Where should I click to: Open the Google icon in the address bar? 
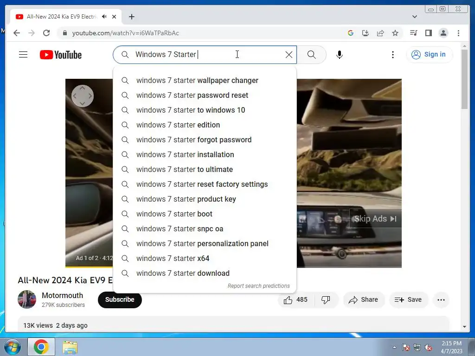(x=351, y=33)
